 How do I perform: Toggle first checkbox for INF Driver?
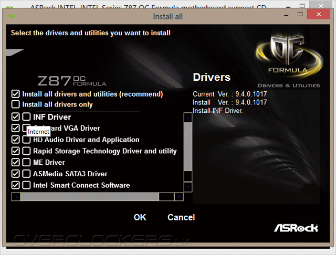[15, 116]
